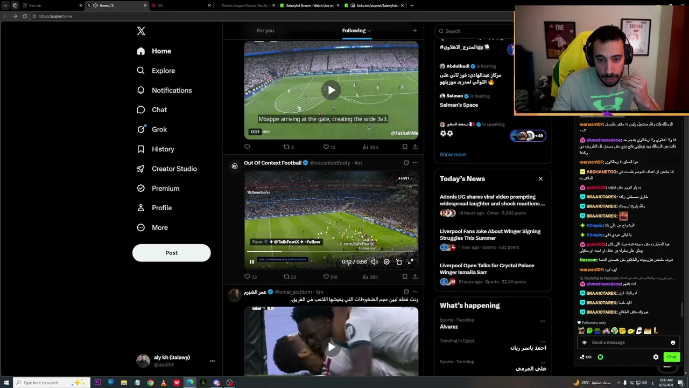Image resolution: width=689 pixels, height=388 pixels.
Task: Open the Premium page
Action: pyautogui.click(x=158, y=189)
